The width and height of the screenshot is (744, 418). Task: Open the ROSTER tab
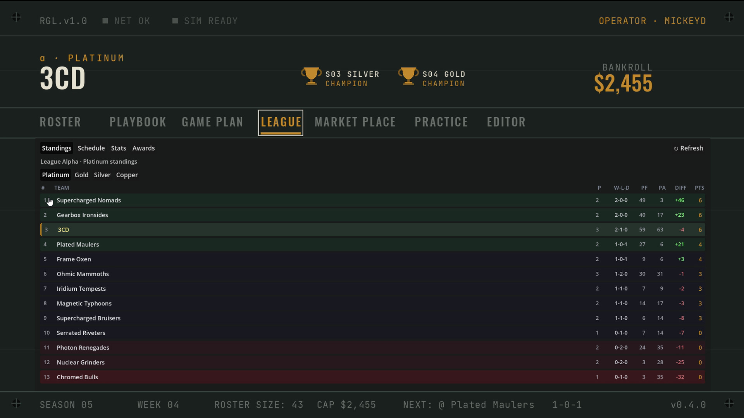coord(60,122)
